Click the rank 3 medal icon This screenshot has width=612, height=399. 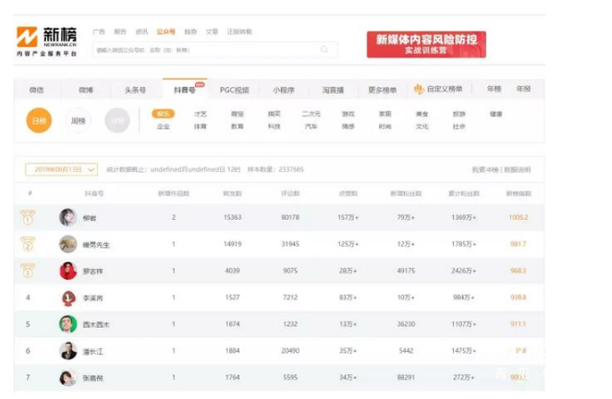pyautogui.click(x=29, y=271)
